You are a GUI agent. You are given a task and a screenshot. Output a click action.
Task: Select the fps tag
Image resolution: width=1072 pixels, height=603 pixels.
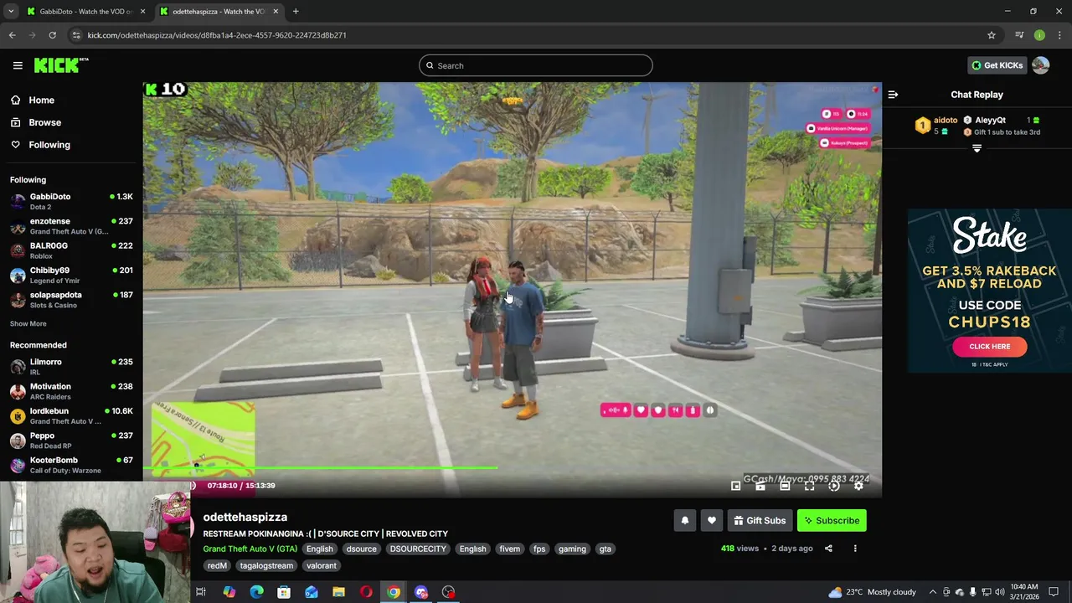point(539,549)
